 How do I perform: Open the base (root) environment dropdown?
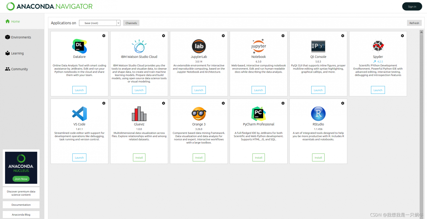(x=99, y=23)
